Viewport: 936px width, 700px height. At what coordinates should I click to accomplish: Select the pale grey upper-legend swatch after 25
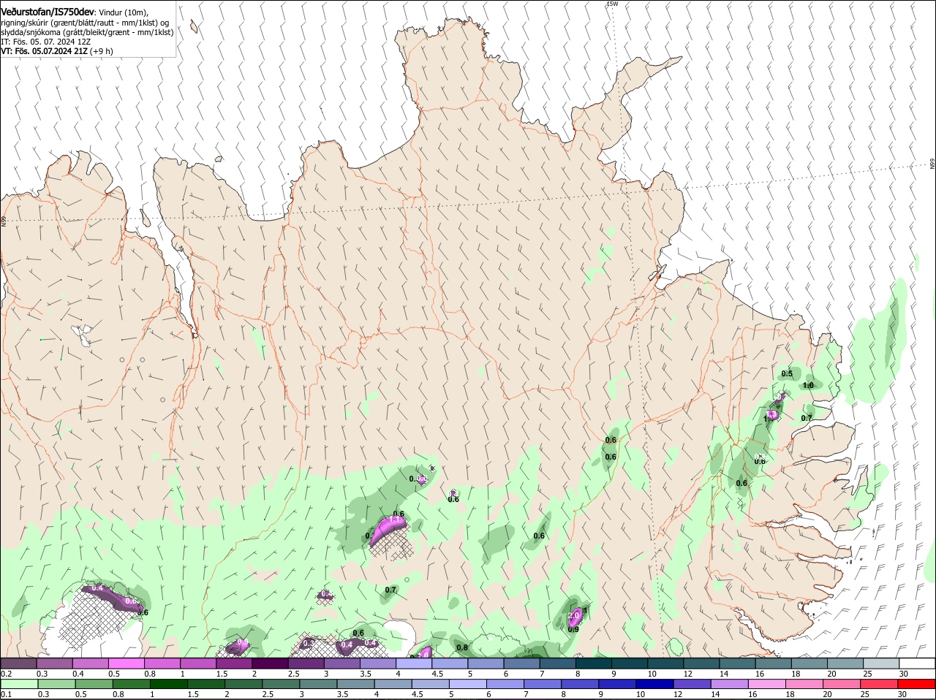tap(881, 663)
